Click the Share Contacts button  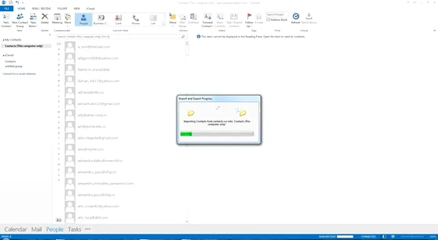tap(220, 20)
